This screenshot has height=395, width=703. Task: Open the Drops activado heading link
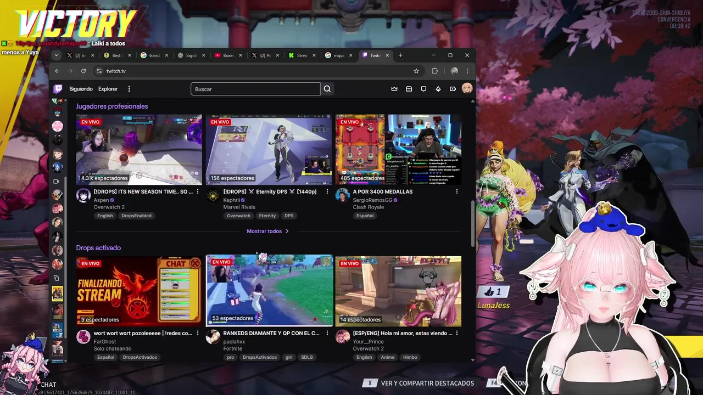pos(98,248)
